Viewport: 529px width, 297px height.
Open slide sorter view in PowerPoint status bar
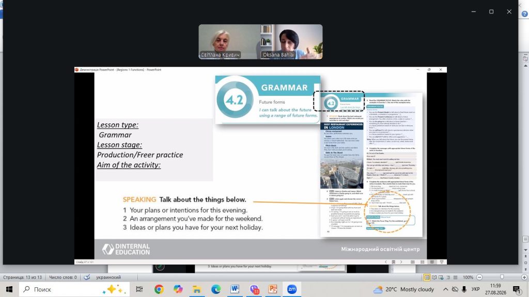click(x=422, y=262)
